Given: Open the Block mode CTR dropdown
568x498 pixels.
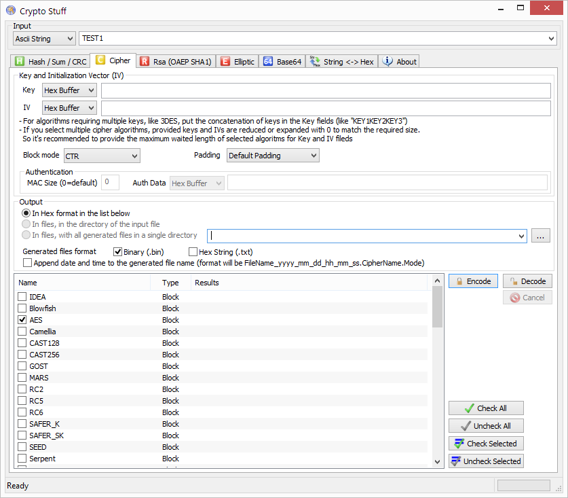Looking at the screenshot, I should [x=102, y=156].
